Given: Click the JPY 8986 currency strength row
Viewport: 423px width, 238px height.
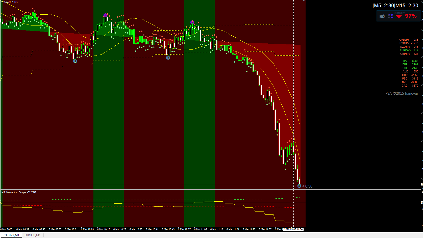Looking at the screenshot, I should 410,61.
